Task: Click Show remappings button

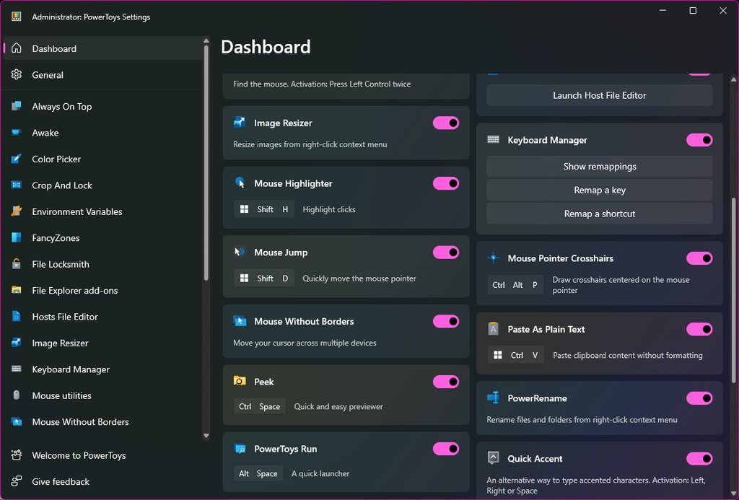Action: [x=599, y=166]
